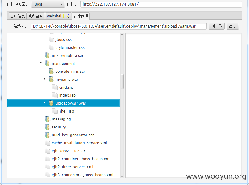Click the ejb2-container-jboss-beans.xml file icon
The width and height of the screenshot is (249, 185).
48,159
